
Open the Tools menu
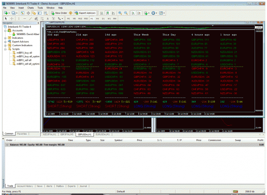point(40,8)
